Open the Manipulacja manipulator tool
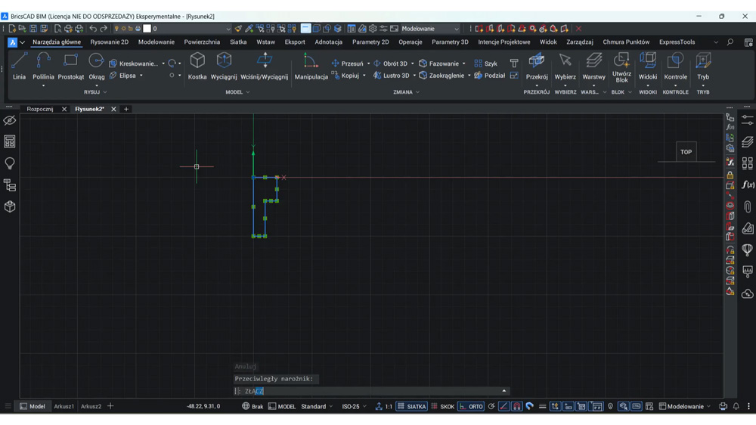Viewport: 756px width, 425px height. tap(311, 66)
